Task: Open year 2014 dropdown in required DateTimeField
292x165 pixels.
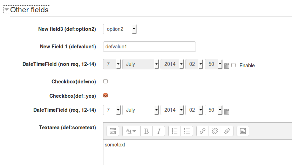Action: click(x=172, y=110)
